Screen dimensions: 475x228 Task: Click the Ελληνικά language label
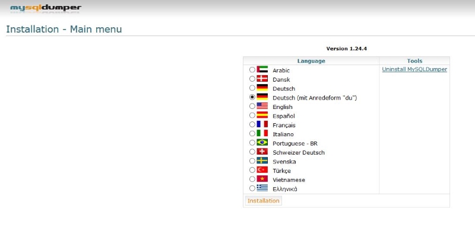pyautogui.click(x=285, y=190)
